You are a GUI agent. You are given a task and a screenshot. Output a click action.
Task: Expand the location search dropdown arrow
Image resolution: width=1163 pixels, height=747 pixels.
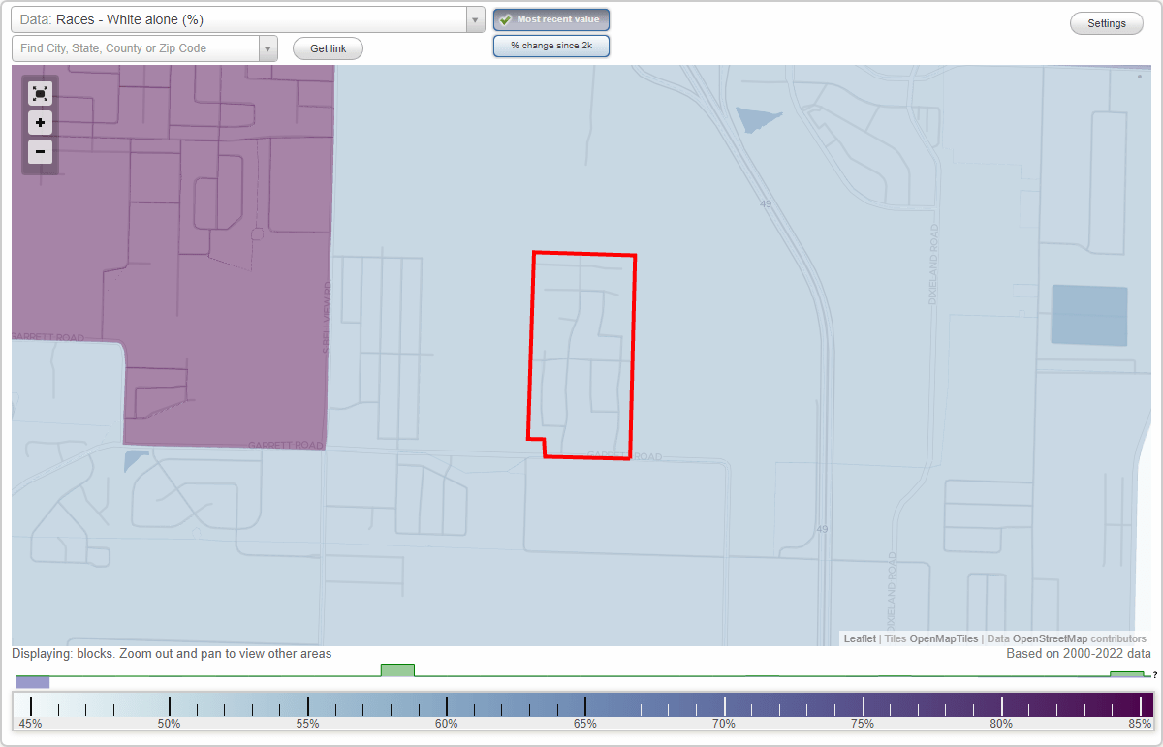click(x=268, y=47)
